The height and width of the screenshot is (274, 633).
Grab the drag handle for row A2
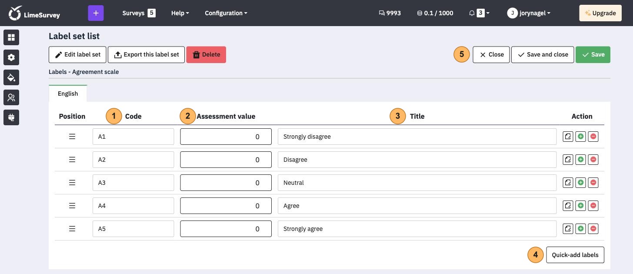(72, 160)
